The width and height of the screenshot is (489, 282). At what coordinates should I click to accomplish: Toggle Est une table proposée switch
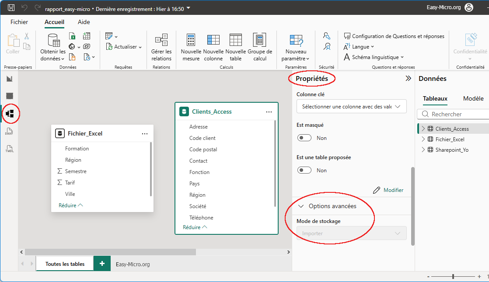click(304, 171)
